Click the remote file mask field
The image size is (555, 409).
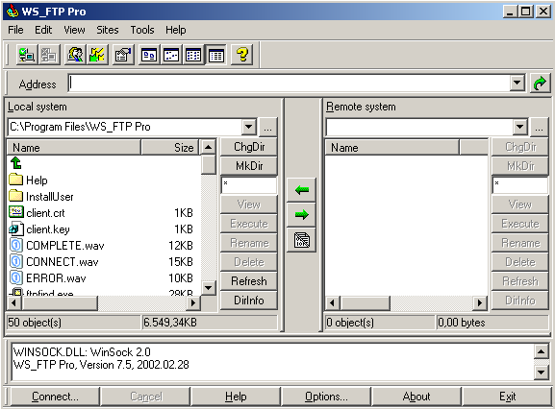[x=520, y=185]
